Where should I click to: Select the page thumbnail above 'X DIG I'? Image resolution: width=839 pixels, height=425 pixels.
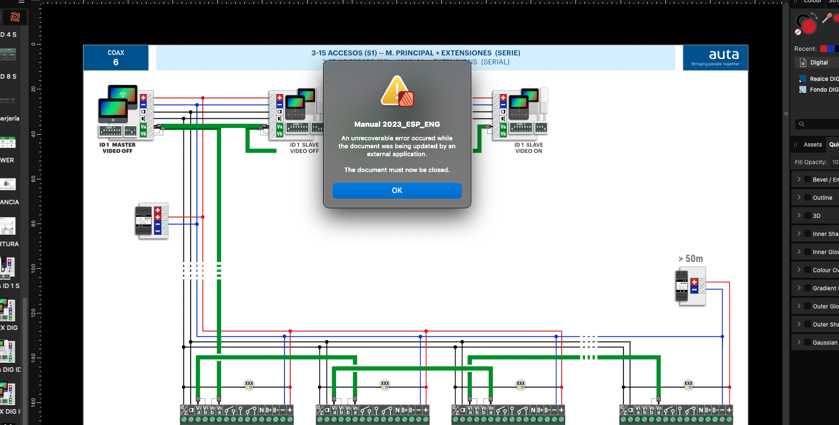pos(7,393)
